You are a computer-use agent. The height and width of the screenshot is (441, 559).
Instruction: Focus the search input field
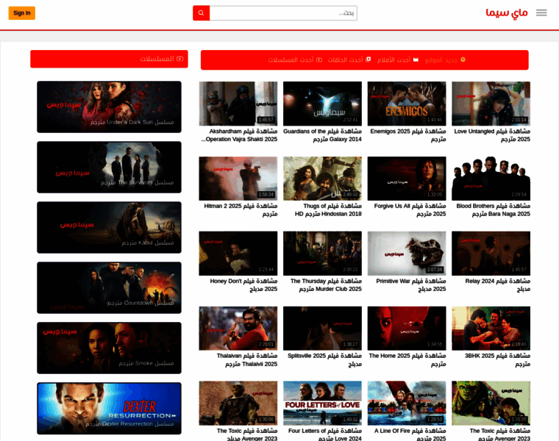tap(283, 13)
